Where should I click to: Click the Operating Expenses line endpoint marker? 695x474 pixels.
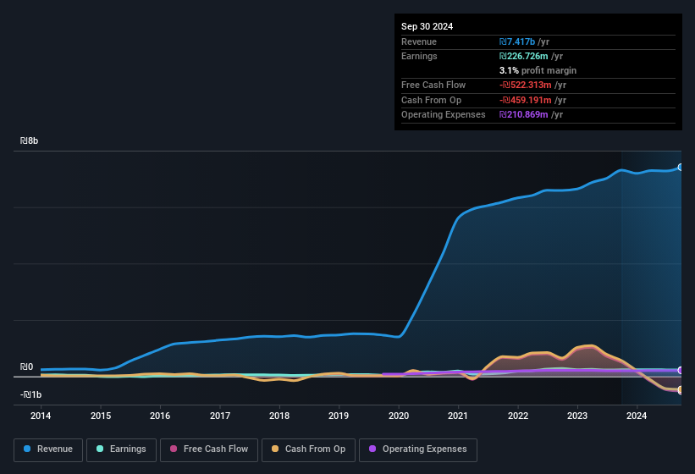[681, 371]
